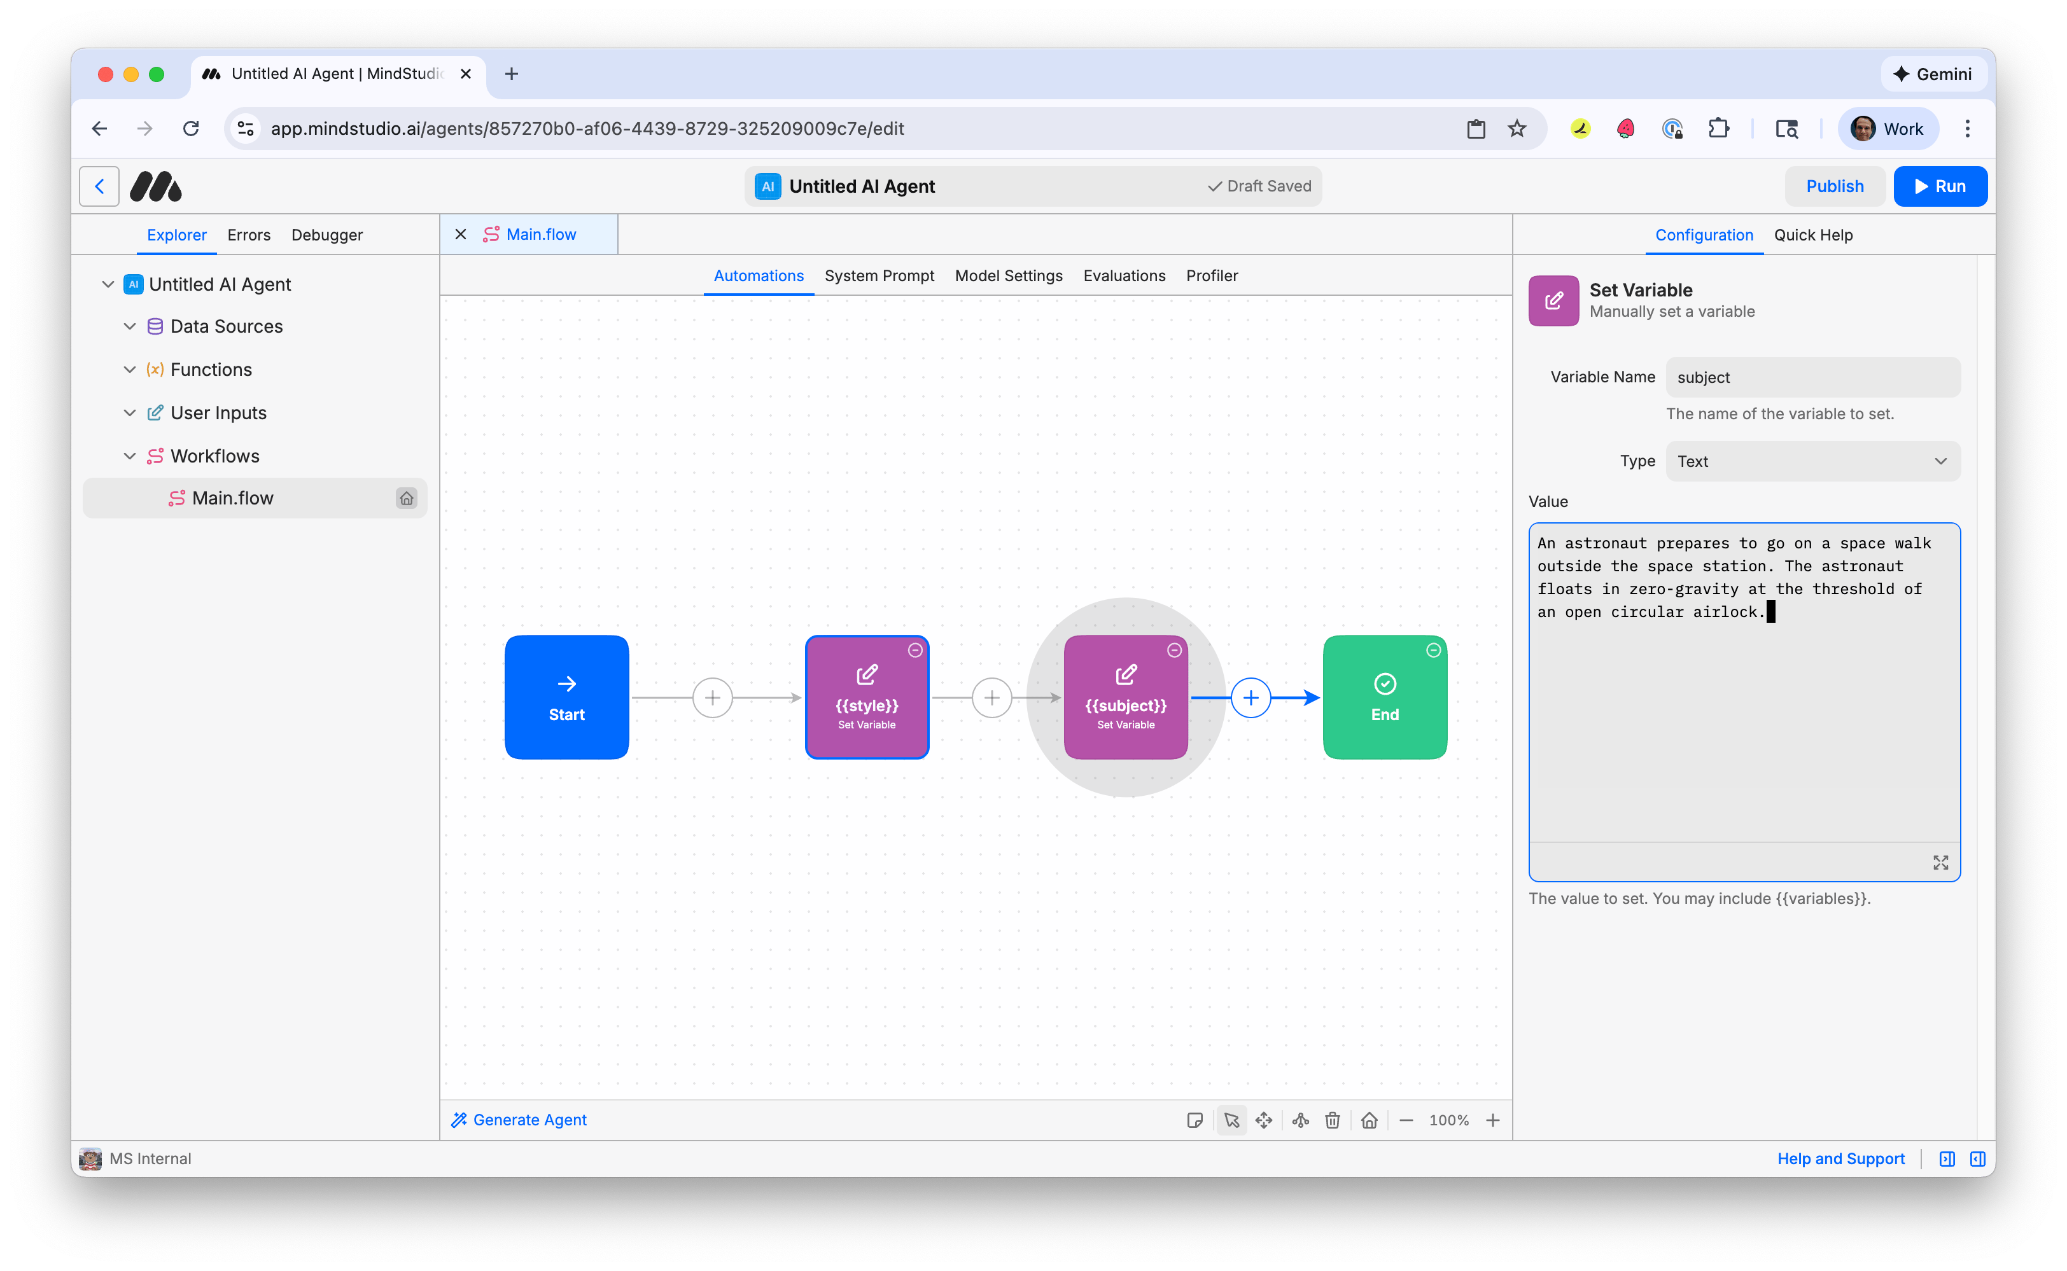Click the home icon to reset canvas view

pyautogui.click(x=1368, y=1120)
